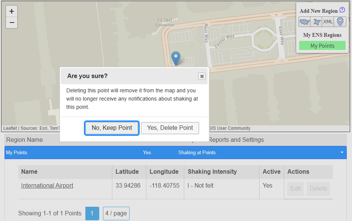The height and width of the screenshot is (221, 352).
Task: Draw a custom polygon region
Action: pos(316,22)
